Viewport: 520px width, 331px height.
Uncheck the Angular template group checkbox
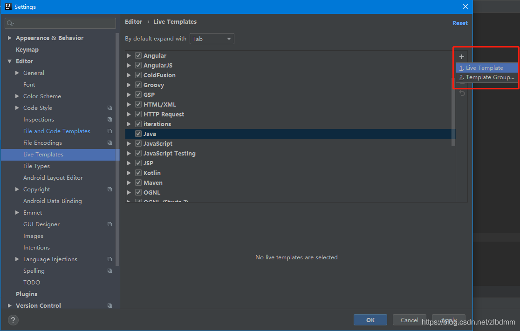click(x=138, y=56)
